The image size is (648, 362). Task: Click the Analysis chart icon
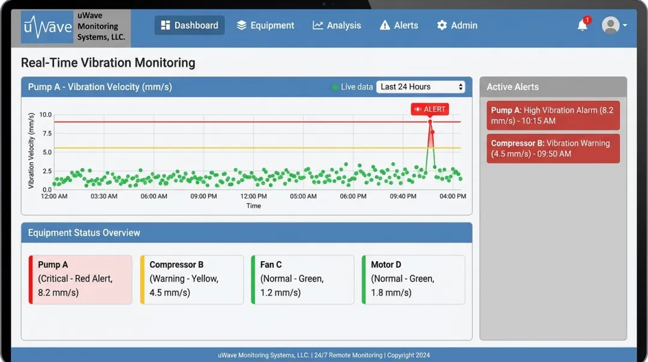pyautogui.click(x=317, y=25)
